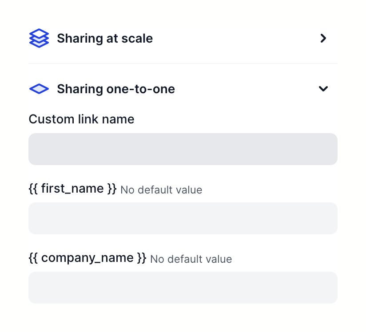The height and width of the screenshot is (332, 366).
Task: Open the Sharing at scale panel
Action: 105,38
